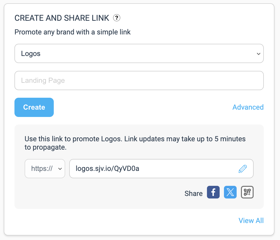This screenshot has height=240, width=280.
Task: Click the 'to propagate.' line of text
Action: [x=46, y=147]
